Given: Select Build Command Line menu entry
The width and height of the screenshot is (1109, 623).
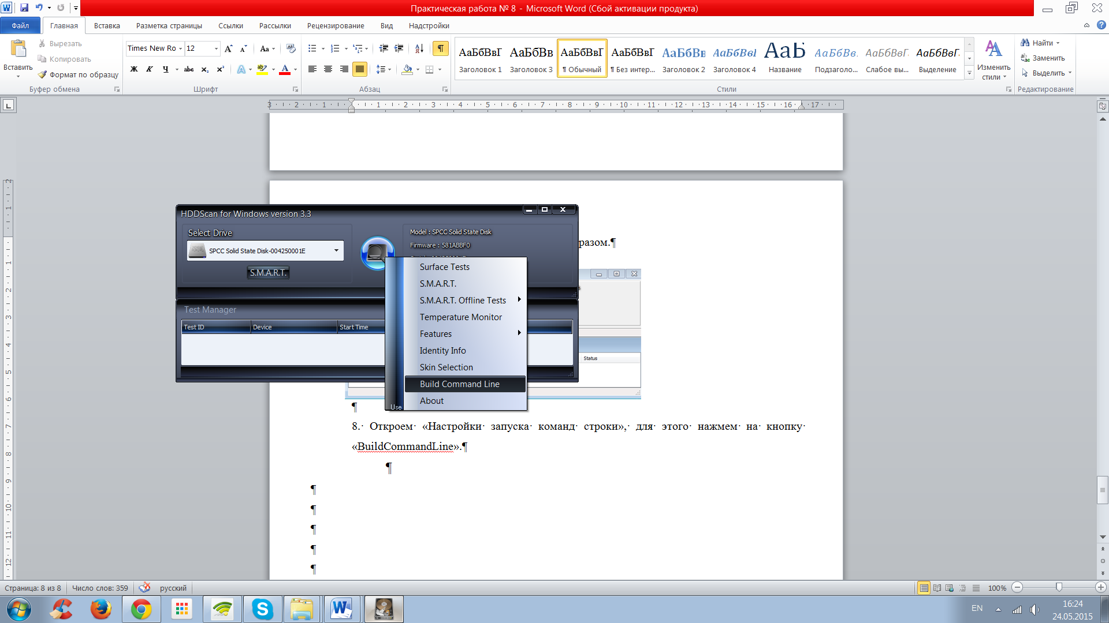Looking at the screenshot, I should click(x=465, y=384).
